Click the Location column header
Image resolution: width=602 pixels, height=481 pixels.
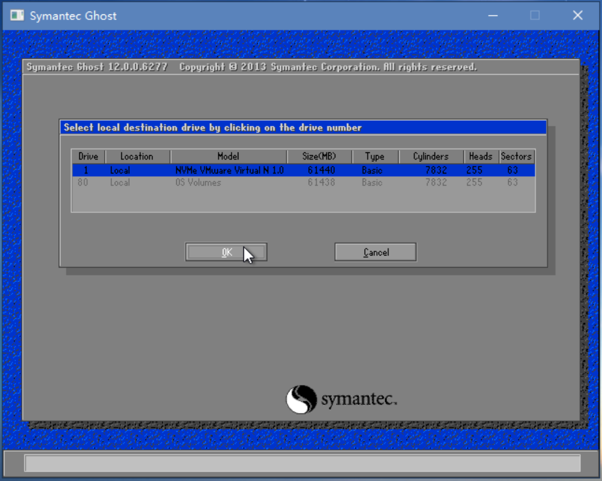tap(137, 156)
